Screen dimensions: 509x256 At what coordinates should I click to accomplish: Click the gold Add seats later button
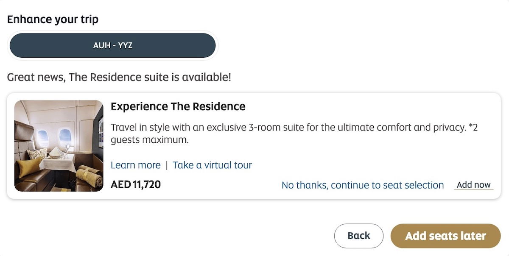tap(446, 236)
